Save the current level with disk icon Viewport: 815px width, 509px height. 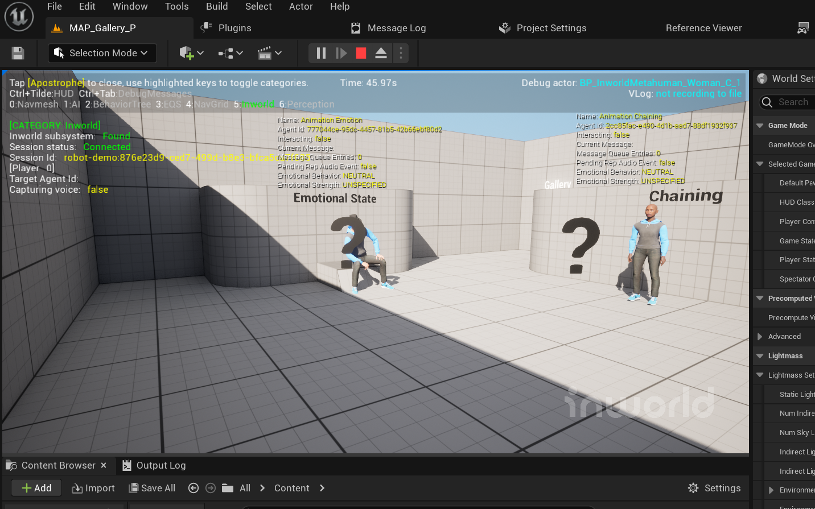pos(18,53)
